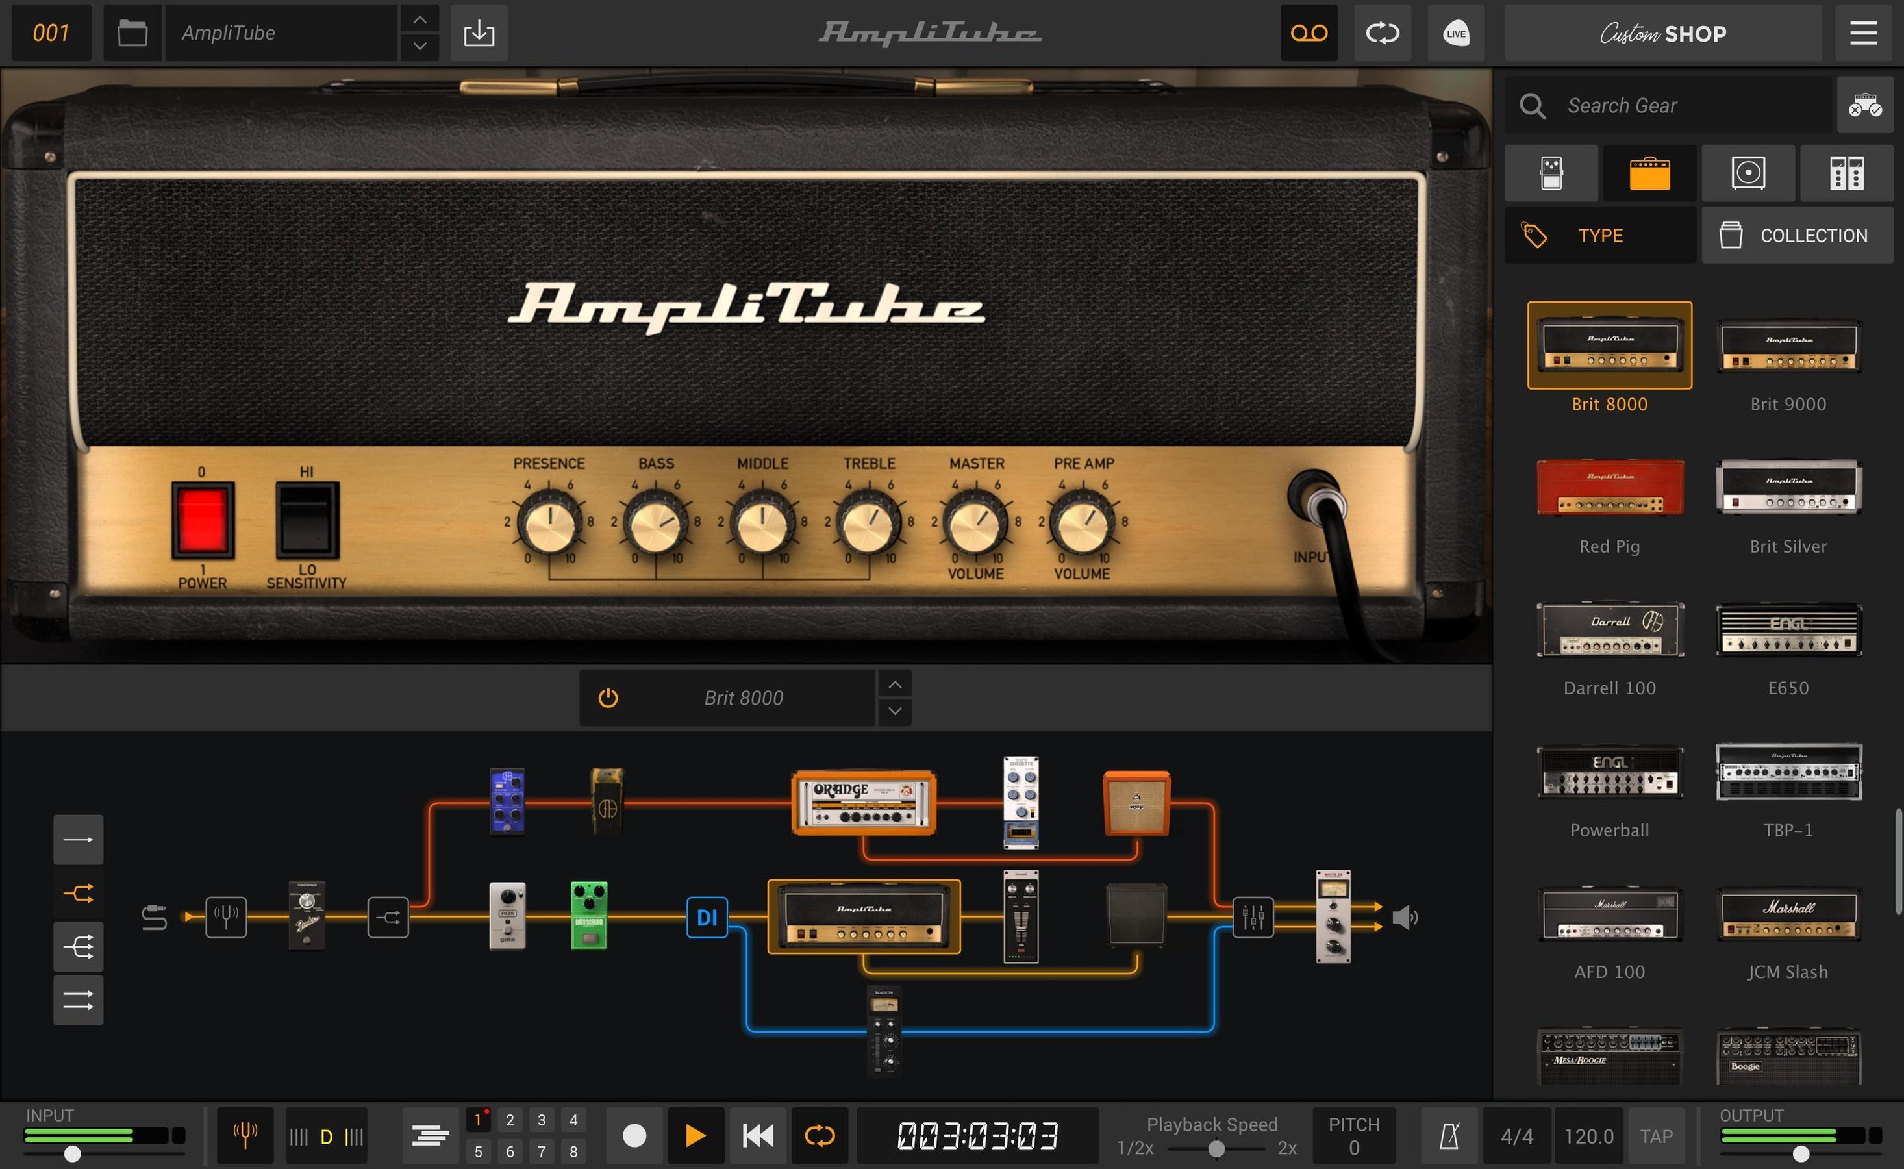Viewport: 1904px width, 1169px height.
Task: Click the down chevron to load next preset
Action: [x=419, y=46]
